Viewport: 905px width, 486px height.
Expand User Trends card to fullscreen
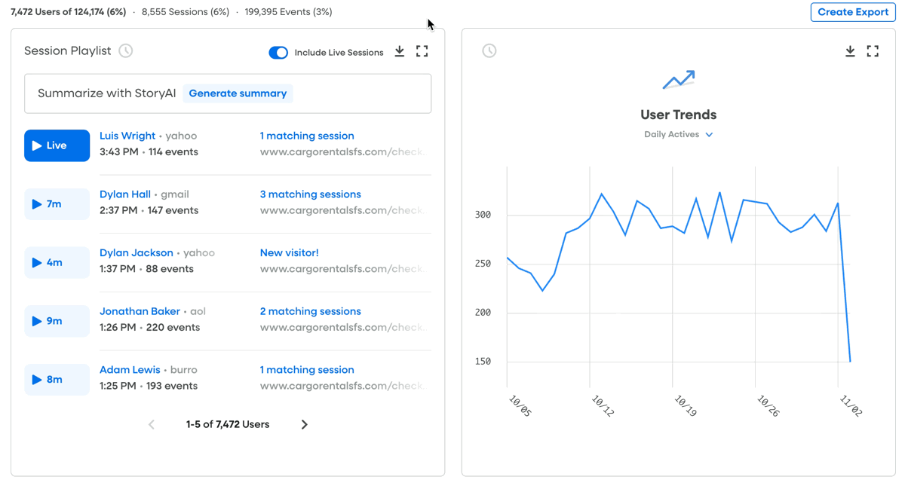(873, 51)
